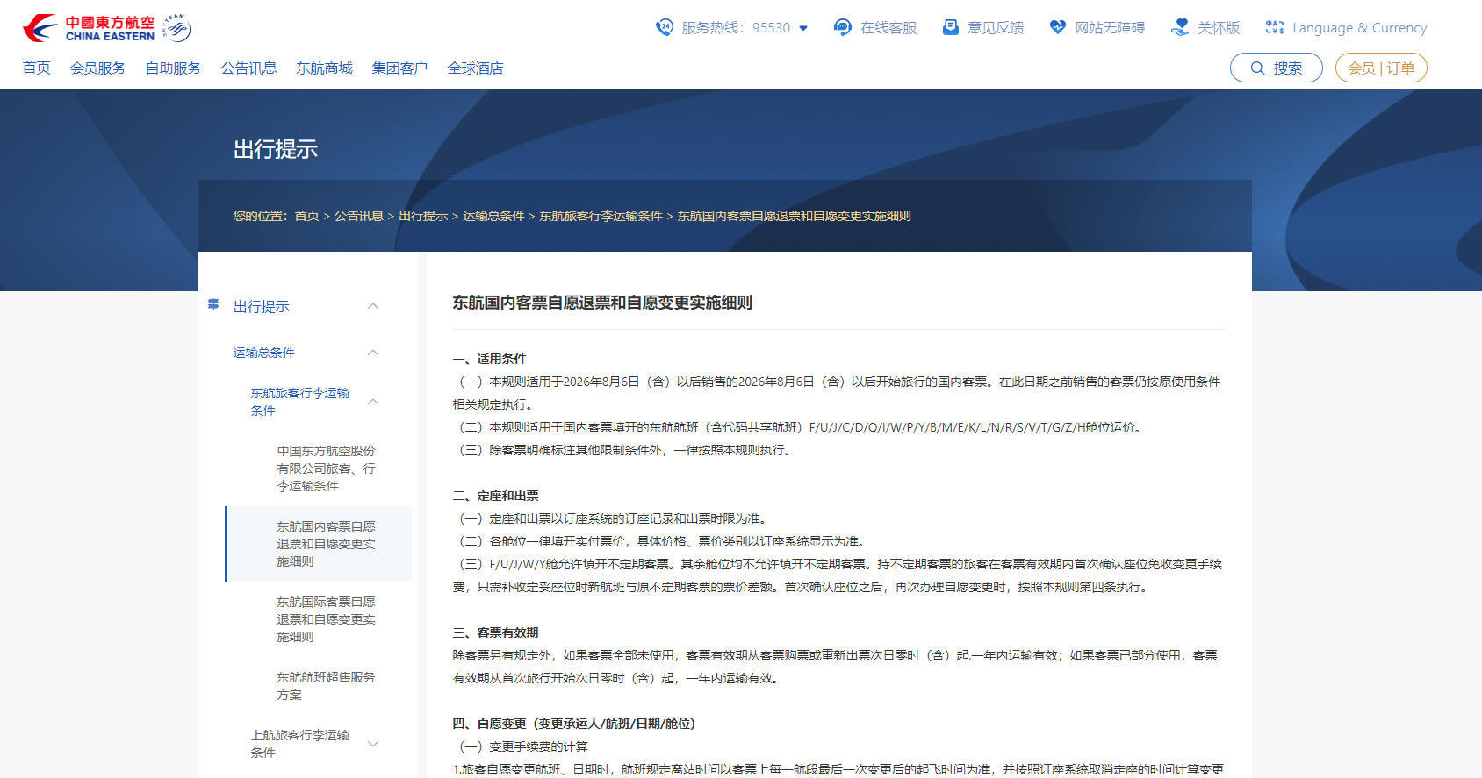Open the 公告讯息 navigation menu
The width and height of the screenshot is (1482, 778).
pyautogui.click(x=249, y=68)
